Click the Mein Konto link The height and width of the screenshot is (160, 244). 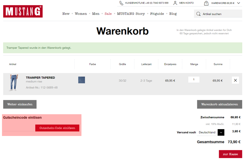186,3
